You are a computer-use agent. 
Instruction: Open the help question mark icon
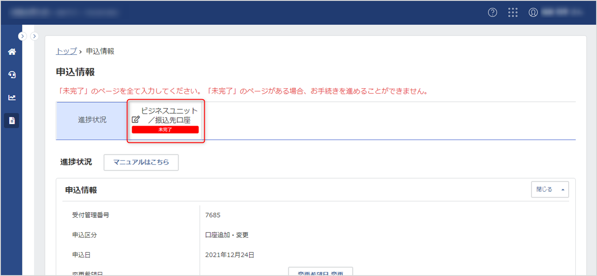(492, 12)
